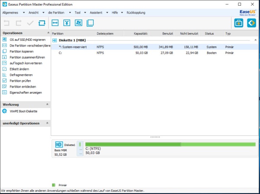The image size is (260, 194).
Task: Click the 'Eigenschaften anzeigen' sidebar icon
Action: tap(4, 92)
